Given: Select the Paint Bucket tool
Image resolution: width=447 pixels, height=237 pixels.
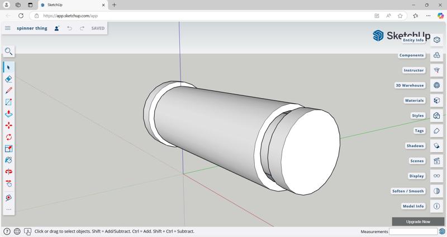Looking at the screenshot, I should click(8, 160).
